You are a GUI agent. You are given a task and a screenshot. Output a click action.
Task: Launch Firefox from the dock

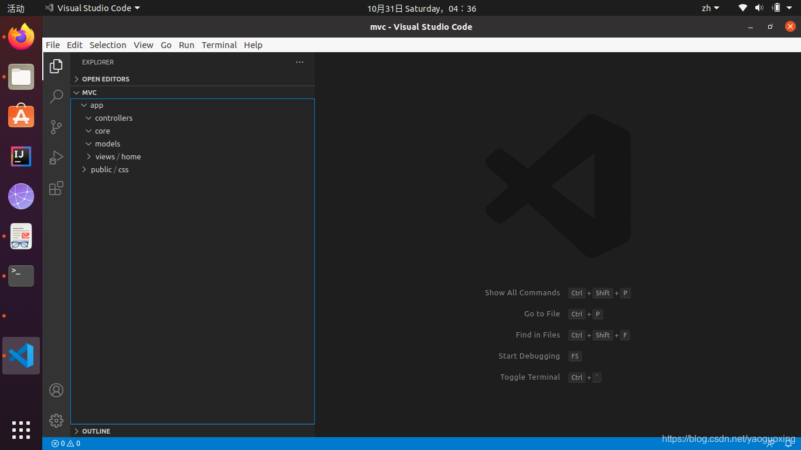click(x=21, y=37)
